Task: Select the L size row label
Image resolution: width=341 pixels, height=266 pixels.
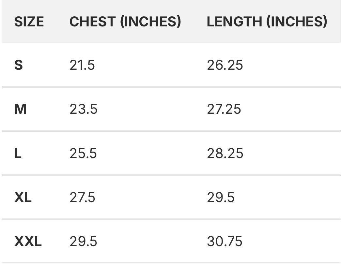Action: [x=18, y=153]
